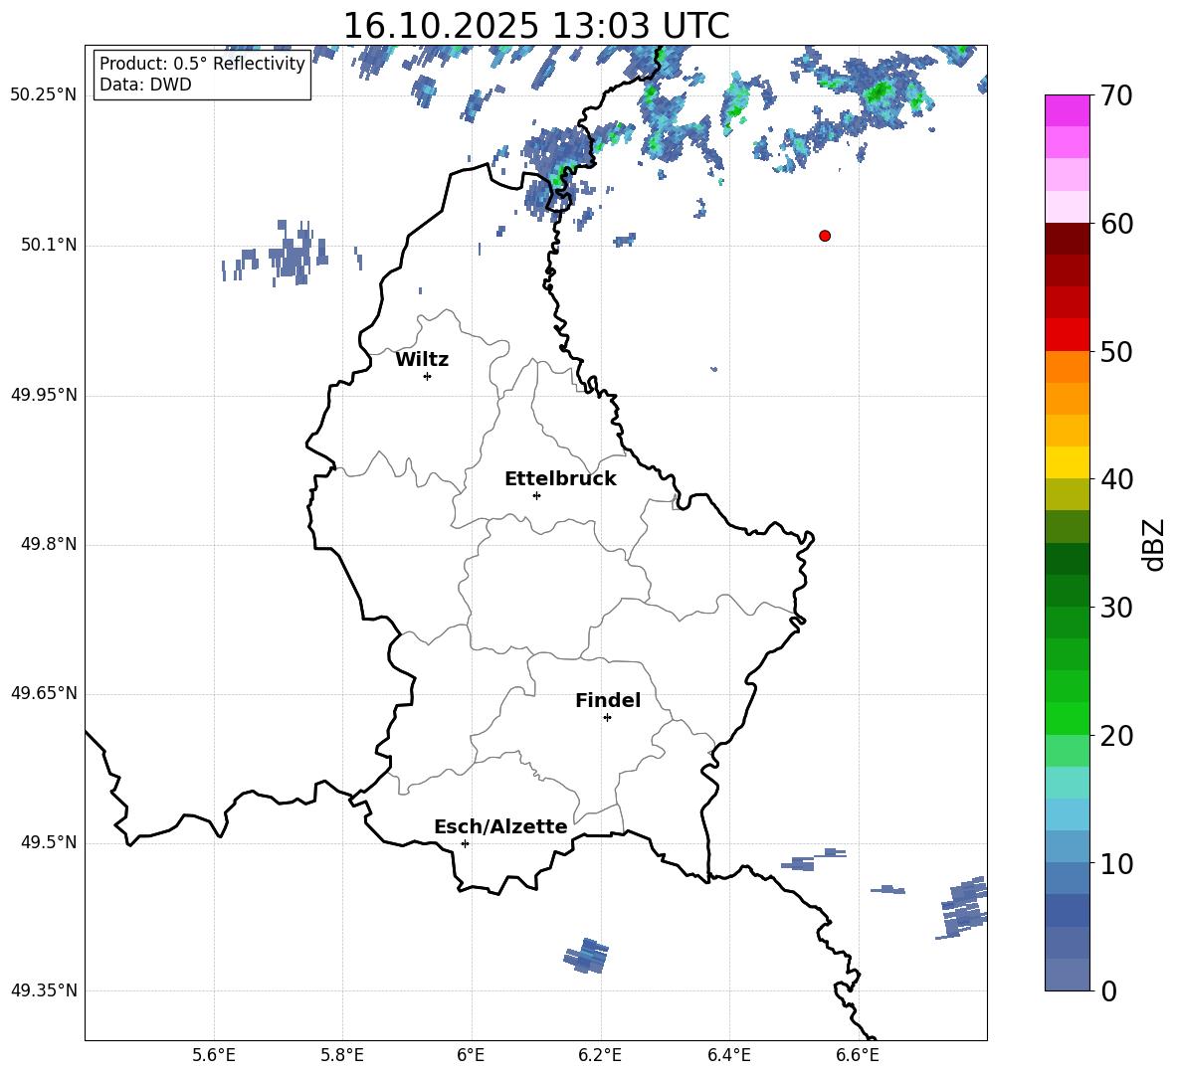
Task: Pick the yellow colorbar swatch at 40 dBZ
Action: (1068, 462)
